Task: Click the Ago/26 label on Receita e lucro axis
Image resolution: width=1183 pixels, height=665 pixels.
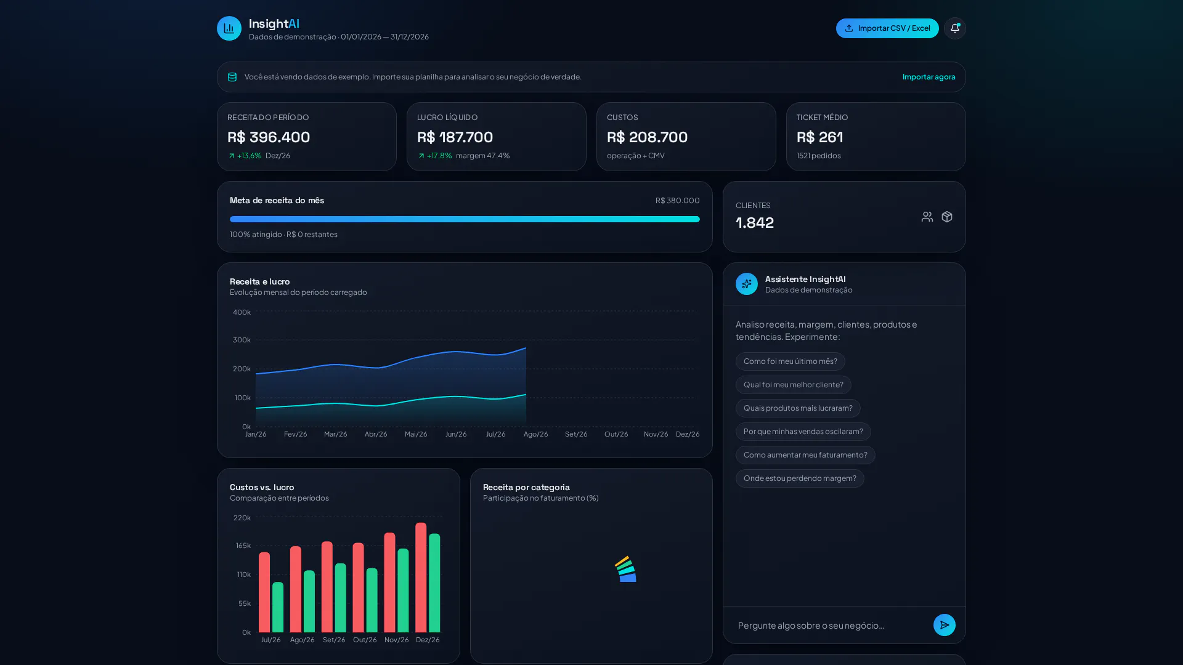Action: [535, 434]
